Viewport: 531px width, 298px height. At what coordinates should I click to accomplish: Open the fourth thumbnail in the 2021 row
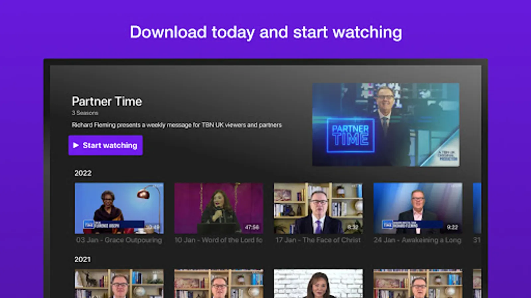pyautogui.click(x=418, y=283)
